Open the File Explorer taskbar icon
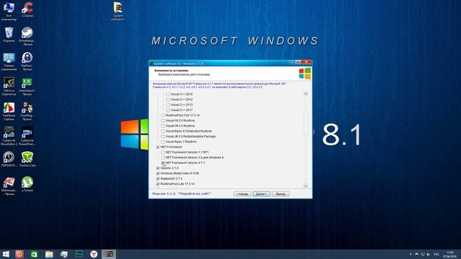Screen dimensions: 461x259 [49, 254]
